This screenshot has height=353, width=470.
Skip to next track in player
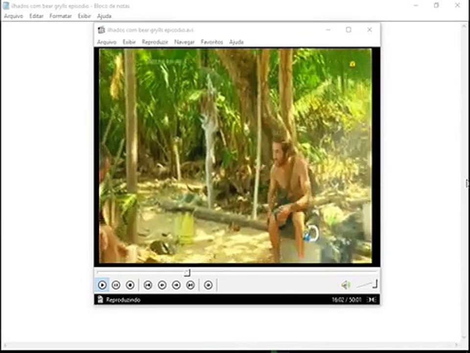pos(190,285)
